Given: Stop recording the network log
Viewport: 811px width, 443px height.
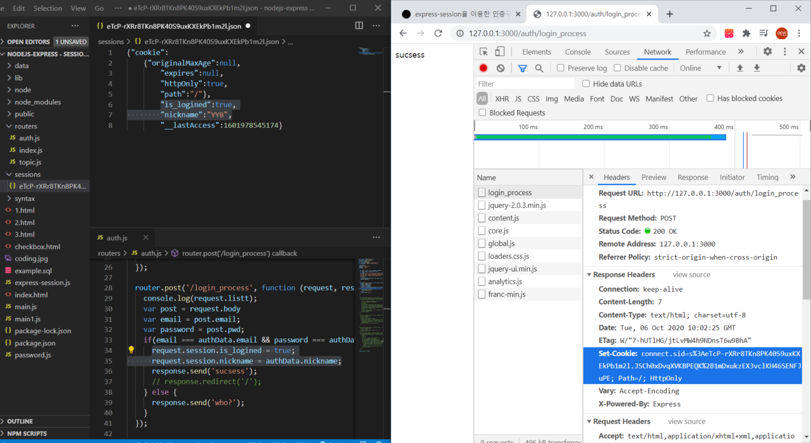Looking at the screenshot, I should (x=483, y=68).
